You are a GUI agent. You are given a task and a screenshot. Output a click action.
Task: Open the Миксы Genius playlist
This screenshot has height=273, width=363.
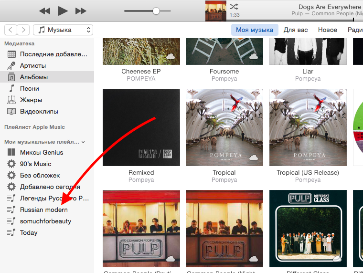click(x=47, y=152)
